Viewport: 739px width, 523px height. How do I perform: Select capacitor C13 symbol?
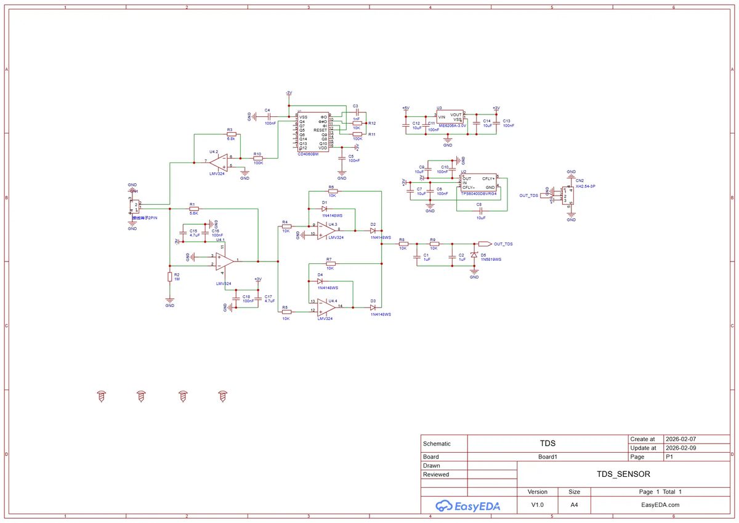coord(496,122)
